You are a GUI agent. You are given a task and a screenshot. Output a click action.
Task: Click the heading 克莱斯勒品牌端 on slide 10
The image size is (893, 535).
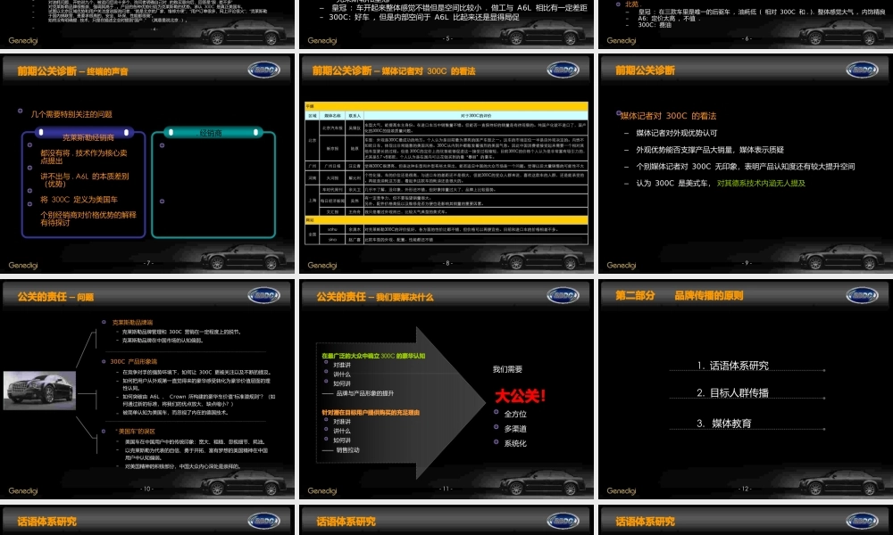click(x=133, y=323)
